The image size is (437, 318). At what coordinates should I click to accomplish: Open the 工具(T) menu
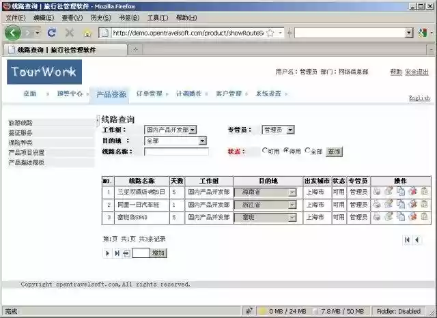click(158, 18)
